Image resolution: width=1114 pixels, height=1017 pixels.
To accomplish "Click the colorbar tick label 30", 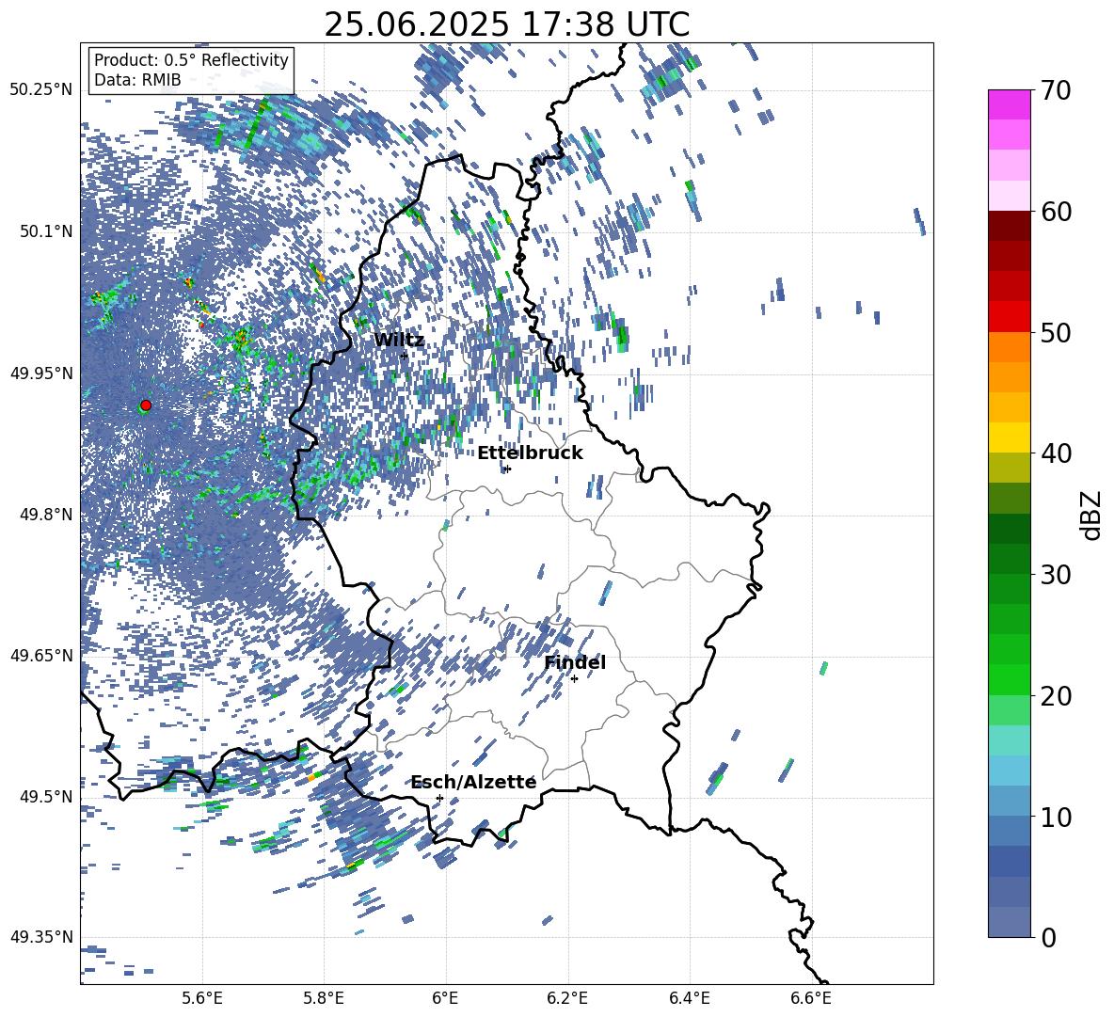I will pos(1056,574).
